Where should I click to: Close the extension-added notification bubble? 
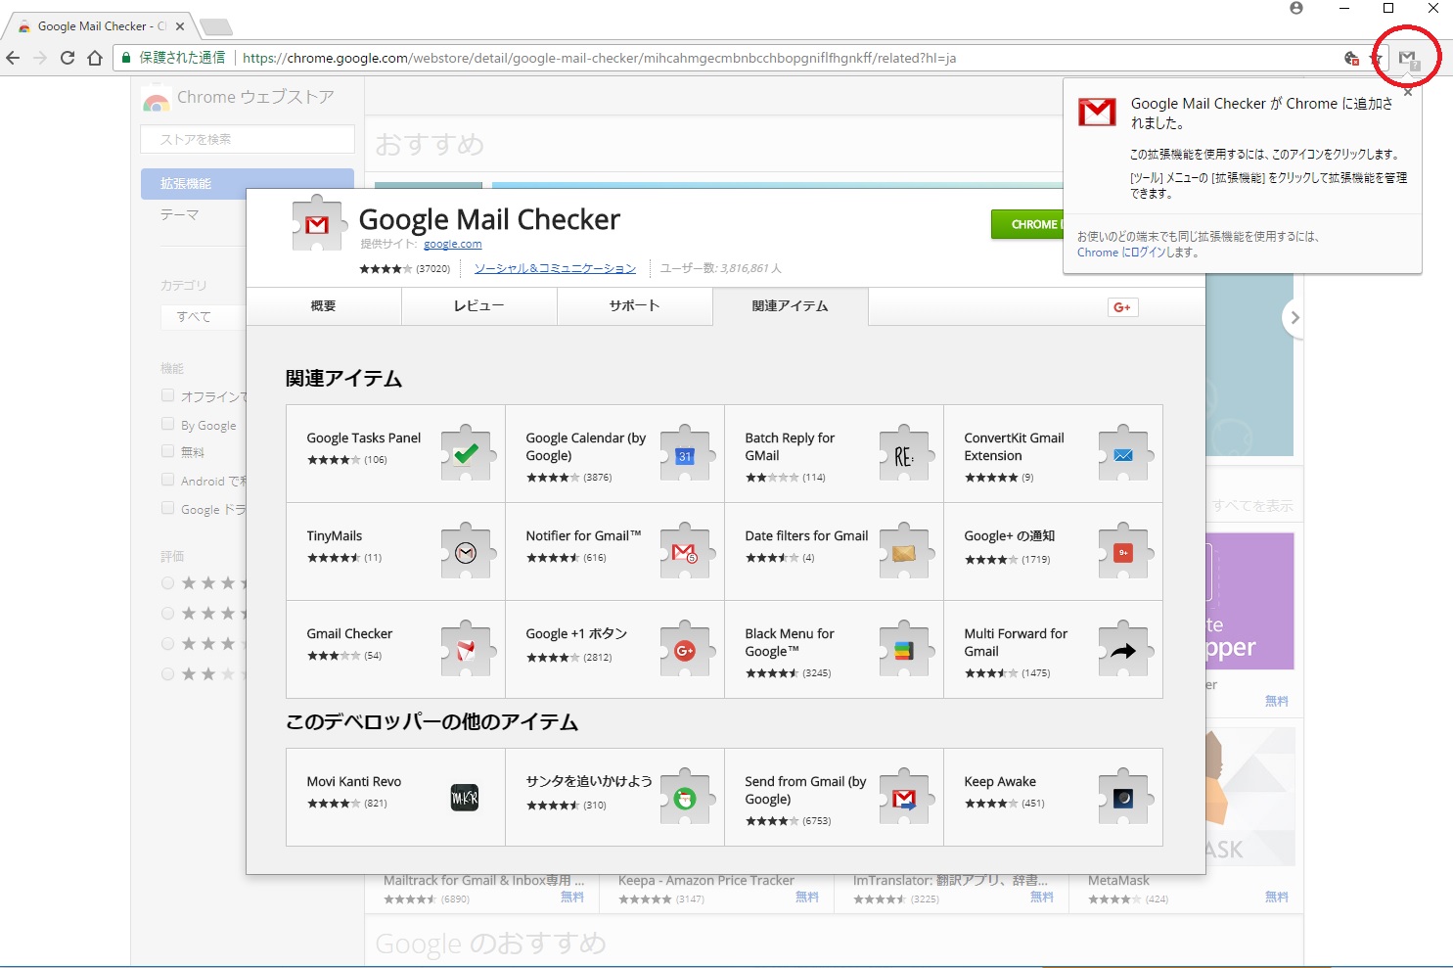point(1408,93)
